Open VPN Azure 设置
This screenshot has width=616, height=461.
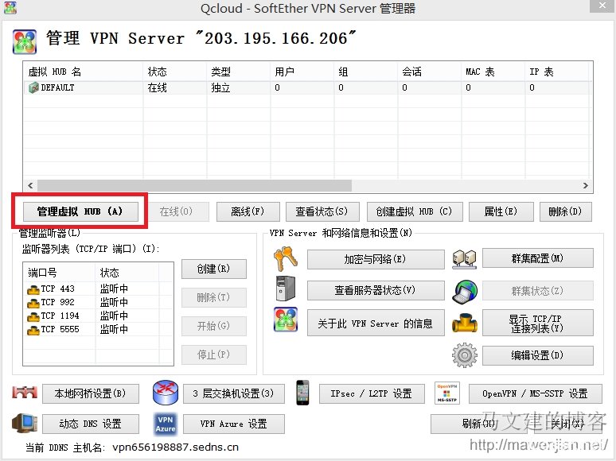(234, 424)
